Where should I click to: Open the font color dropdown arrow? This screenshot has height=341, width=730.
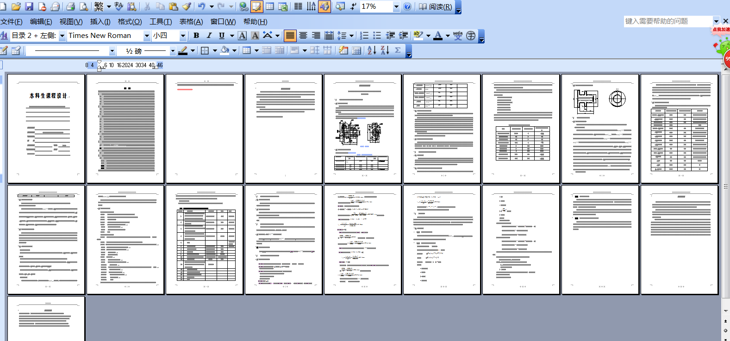coord(448,36)
